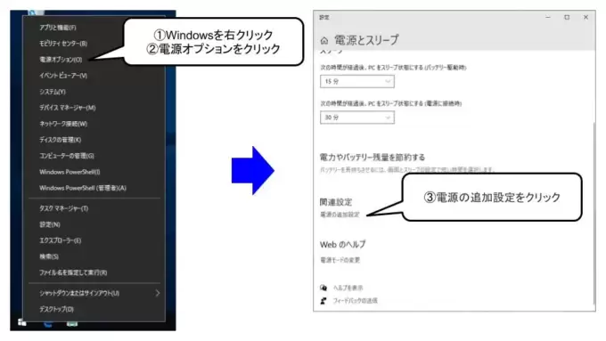Select 設定(N) in the context menu
Image resolution: width=606 pixels, height=341 pixels.
tap(50, 224)
